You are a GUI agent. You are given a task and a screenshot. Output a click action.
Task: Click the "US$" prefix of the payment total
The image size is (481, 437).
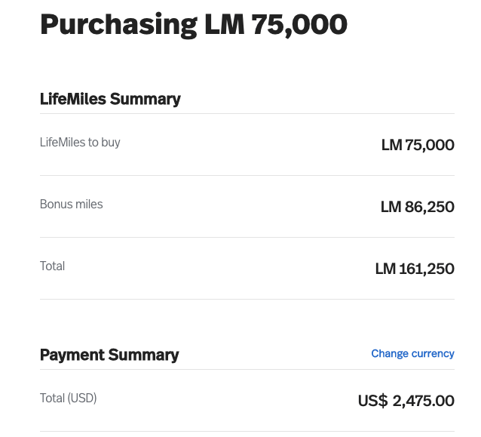(372, 401)
